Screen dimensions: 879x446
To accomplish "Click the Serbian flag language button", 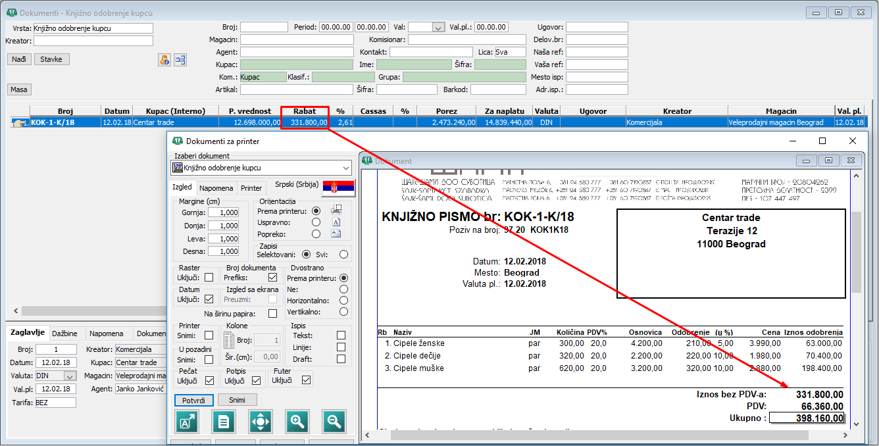I will [x=338, y=187].
